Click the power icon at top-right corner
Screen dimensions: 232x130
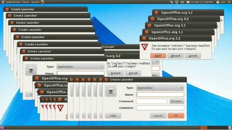tap(229, 2)
